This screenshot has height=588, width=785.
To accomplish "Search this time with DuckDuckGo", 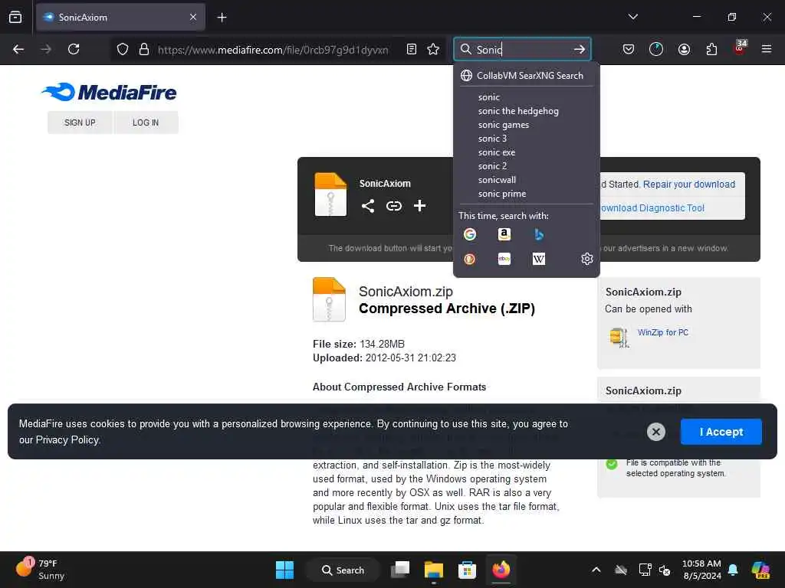I will point(470,259).
